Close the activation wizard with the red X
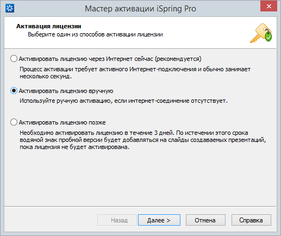Image resolution: width=281 pixels, height=236 pixels. pos(268,6)
